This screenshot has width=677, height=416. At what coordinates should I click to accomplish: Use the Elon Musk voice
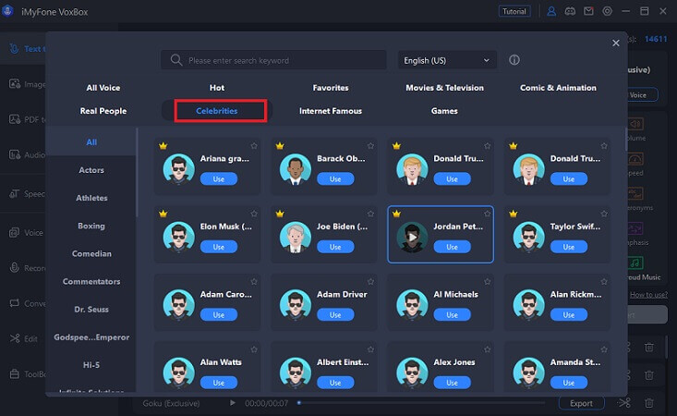pyautogui.click(x=219, y=247)
